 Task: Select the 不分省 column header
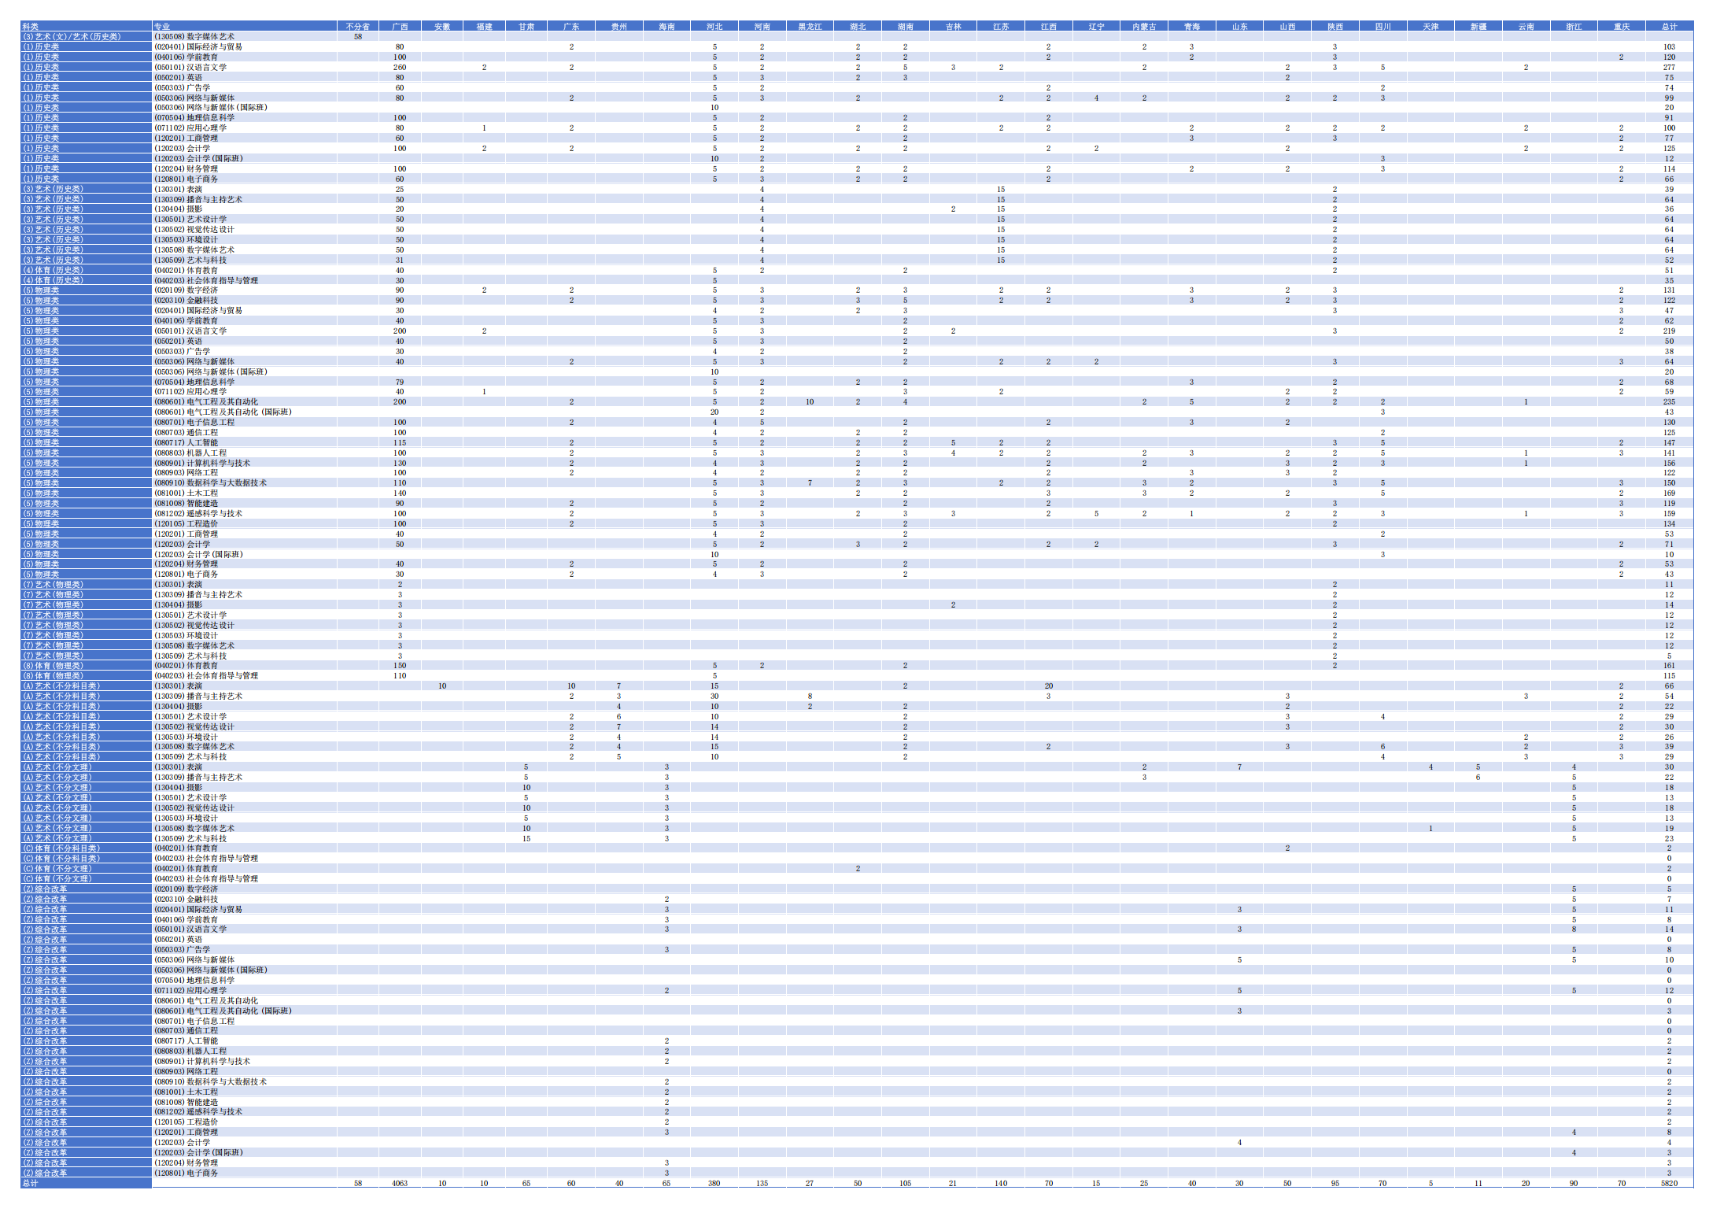point(358,27)
